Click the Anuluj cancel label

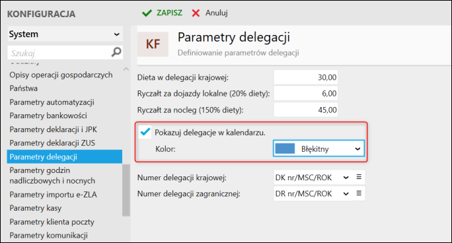pyautogui.click(x=217, y=13)
